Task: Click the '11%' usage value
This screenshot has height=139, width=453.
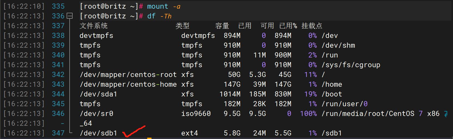Action: [x=311, y=75]
